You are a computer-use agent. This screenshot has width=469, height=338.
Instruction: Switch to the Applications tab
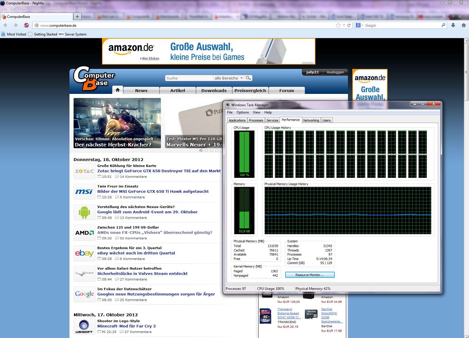237,120
